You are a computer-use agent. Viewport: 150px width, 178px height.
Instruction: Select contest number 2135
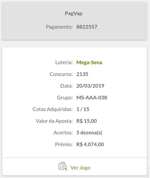82,74
